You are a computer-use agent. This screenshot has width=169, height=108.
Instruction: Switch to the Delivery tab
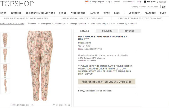click(107, 31)
